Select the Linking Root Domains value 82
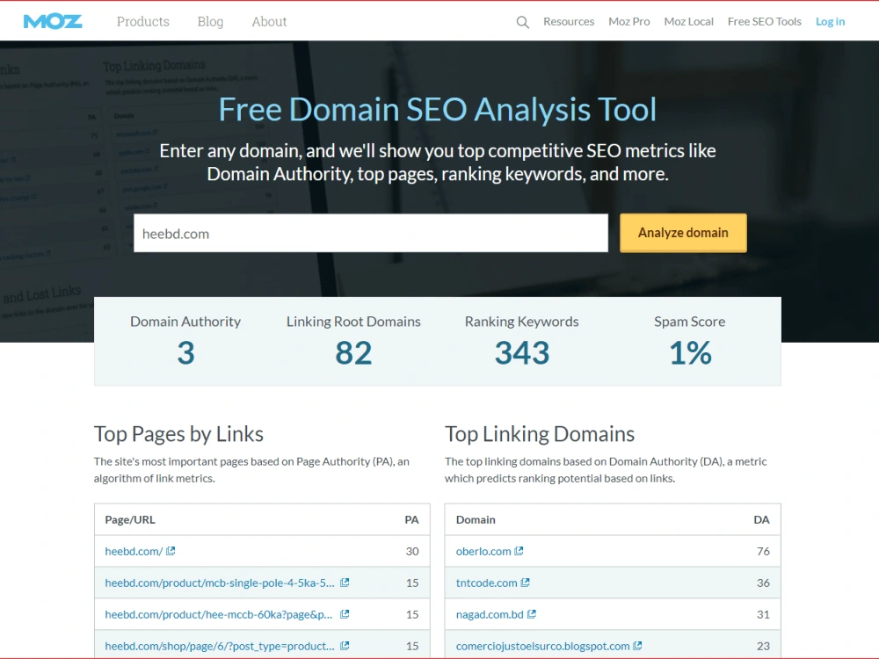The image size is (879, 659). coord(353,353)
